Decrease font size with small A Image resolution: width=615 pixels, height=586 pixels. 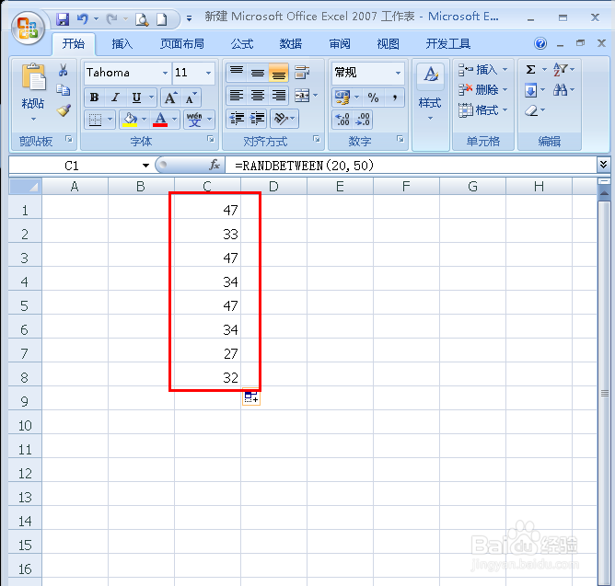pyautogui.click(x=191, y=98)
